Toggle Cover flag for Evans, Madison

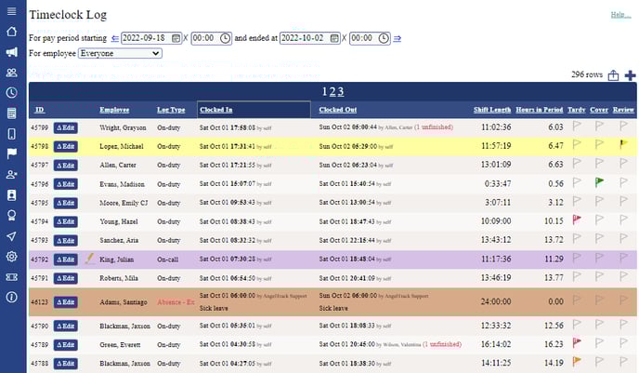[x=599, y=182]
